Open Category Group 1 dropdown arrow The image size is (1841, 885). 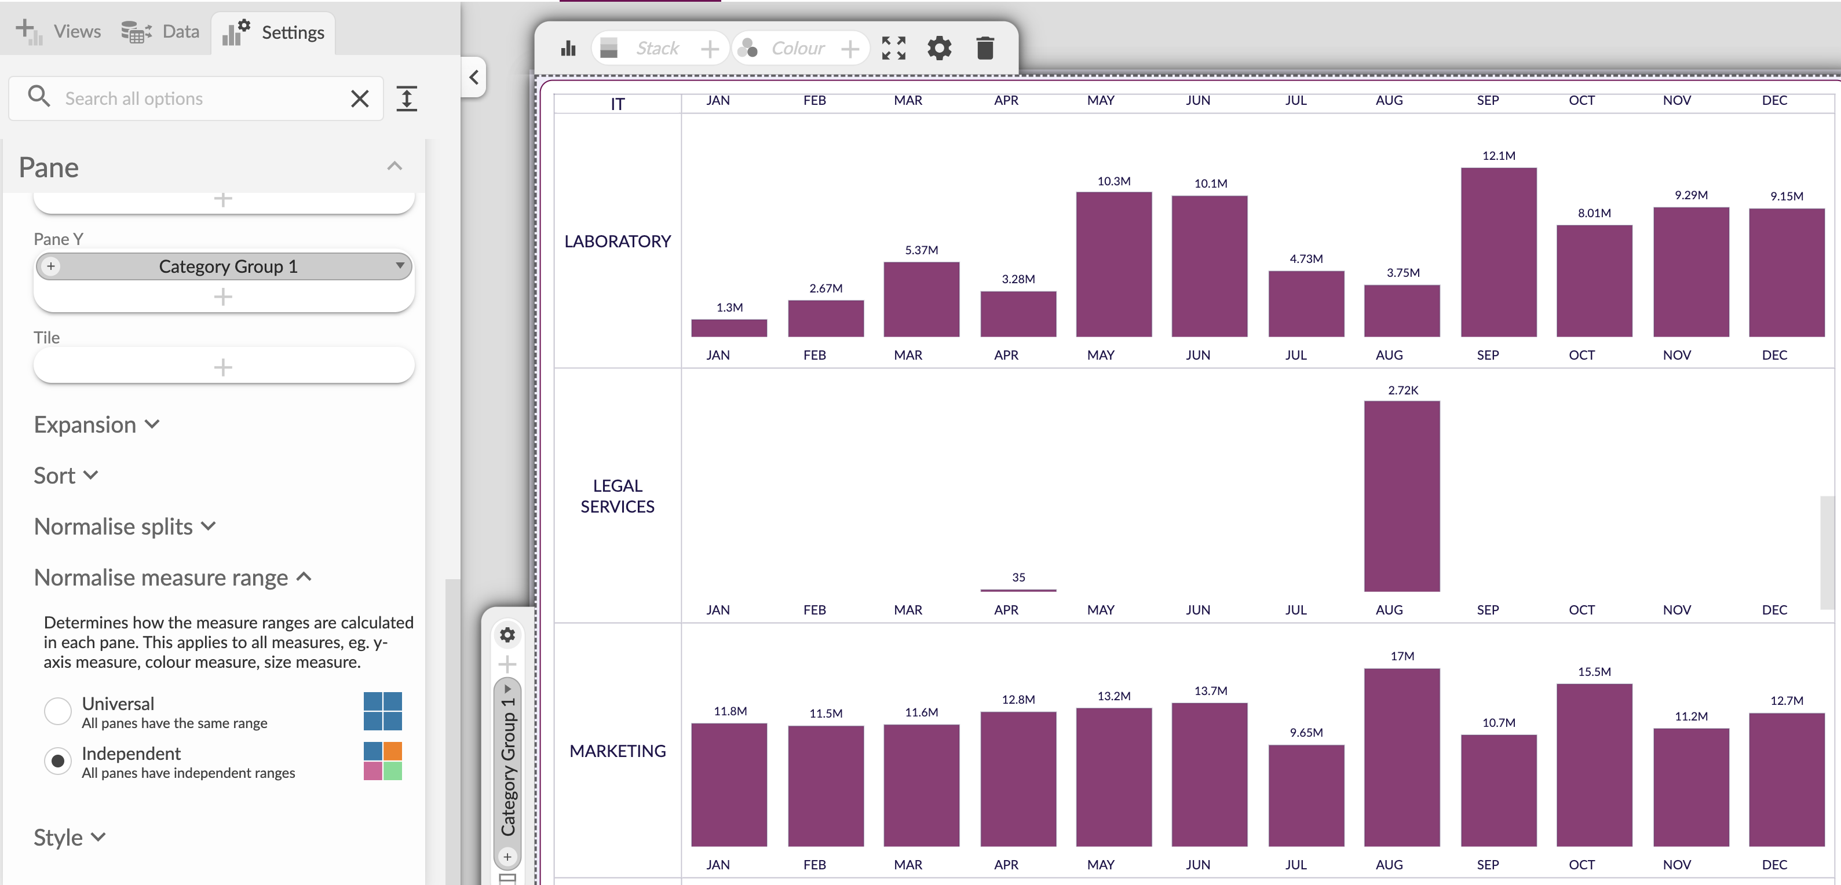point(400,266)
